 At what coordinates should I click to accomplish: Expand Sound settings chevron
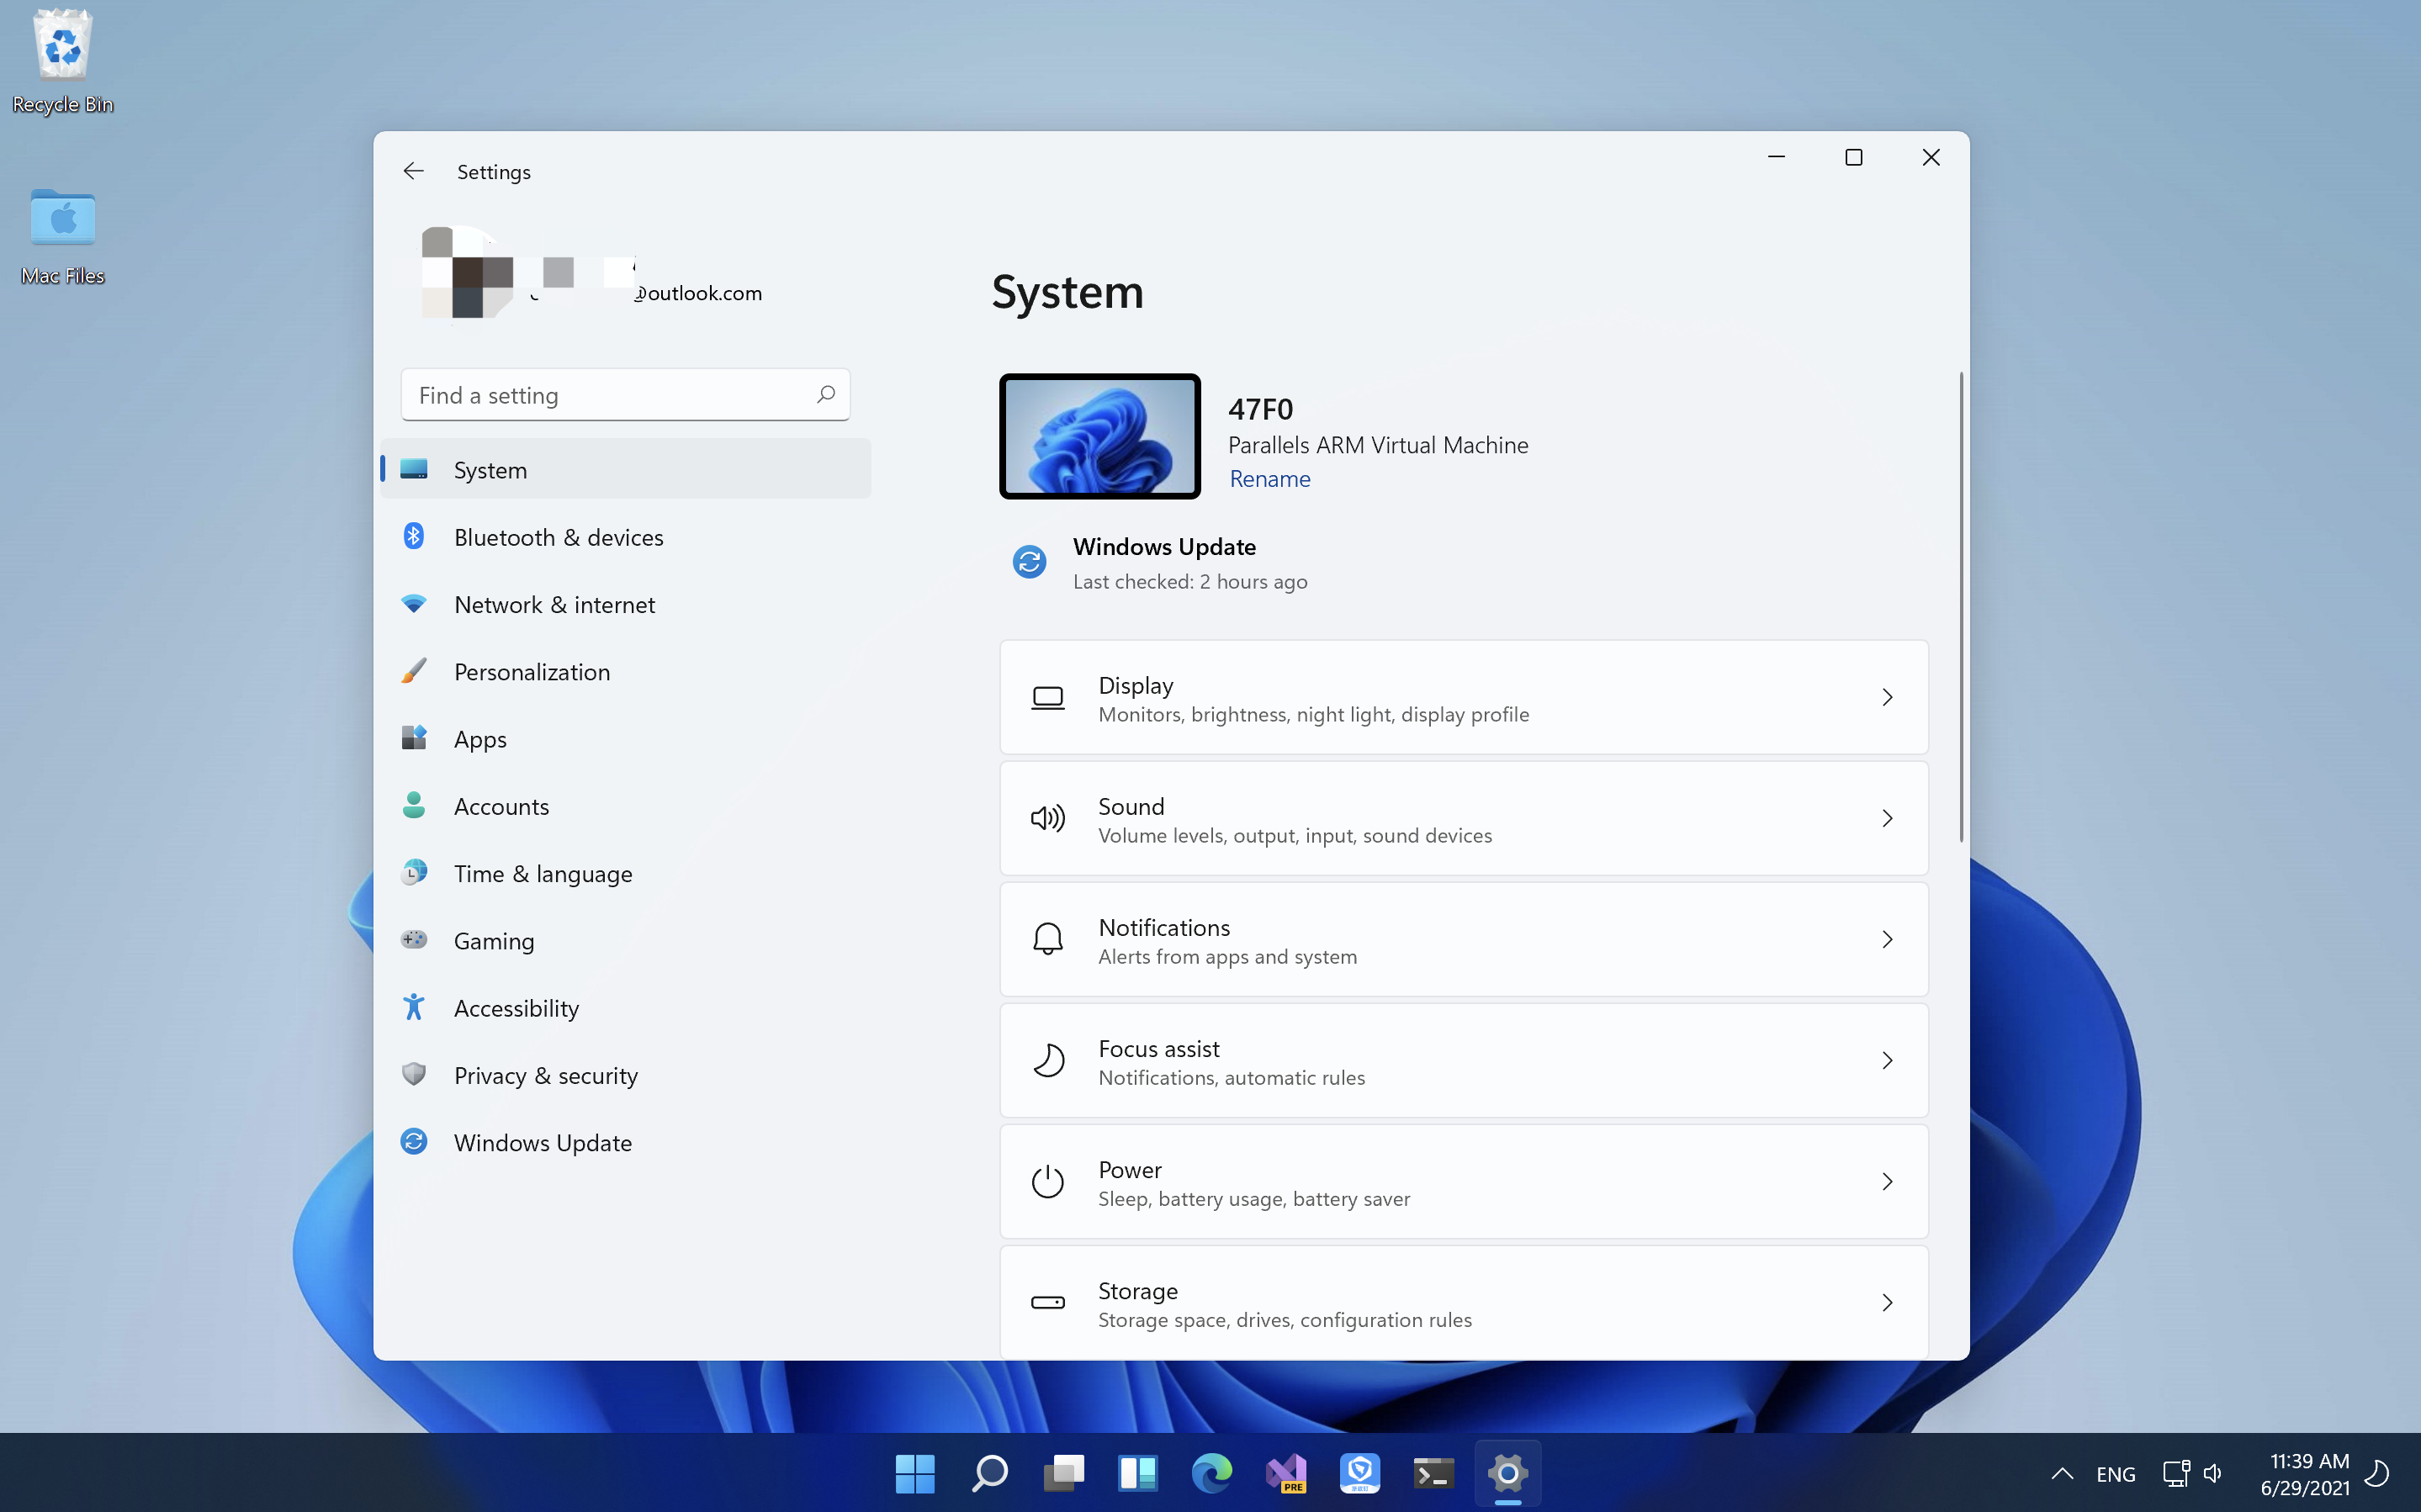tap(1887, 818)
